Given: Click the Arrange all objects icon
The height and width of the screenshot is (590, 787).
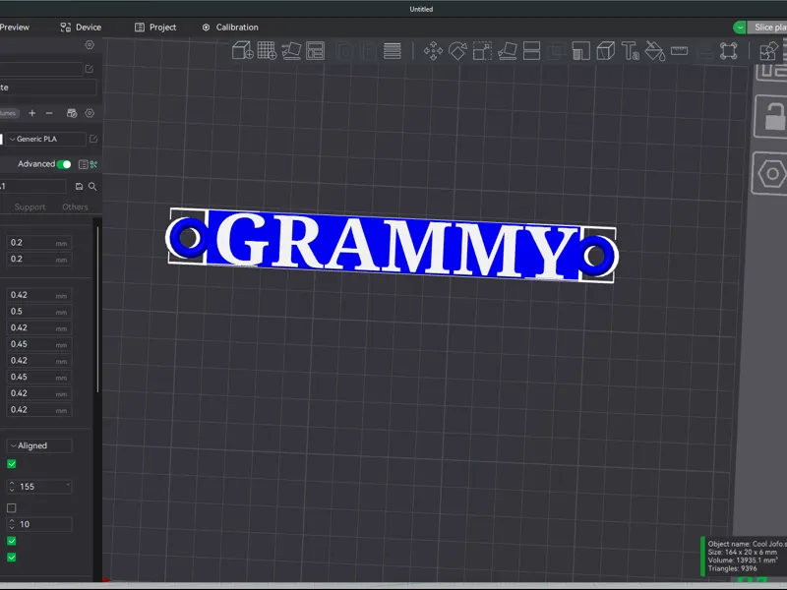Looking at the screenshot, I should (x=315, y=51).
